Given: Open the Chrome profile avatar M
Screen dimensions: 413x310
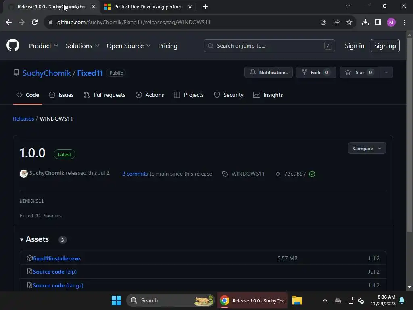Looking at the screenshot, I should point(391,22).
